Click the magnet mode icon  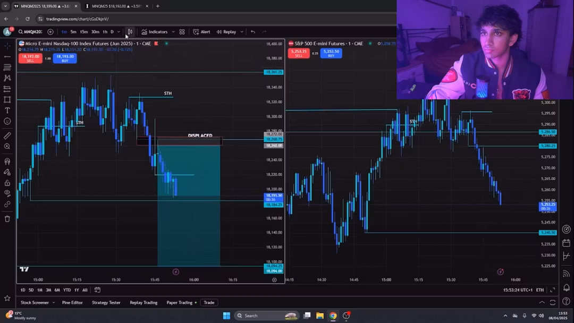(7, 161)
